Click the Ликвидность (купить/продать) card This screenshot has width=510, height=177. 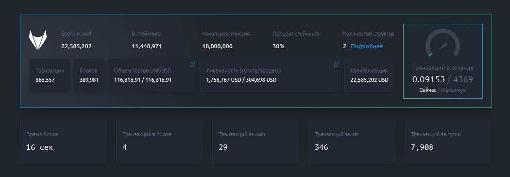(270, 75)
